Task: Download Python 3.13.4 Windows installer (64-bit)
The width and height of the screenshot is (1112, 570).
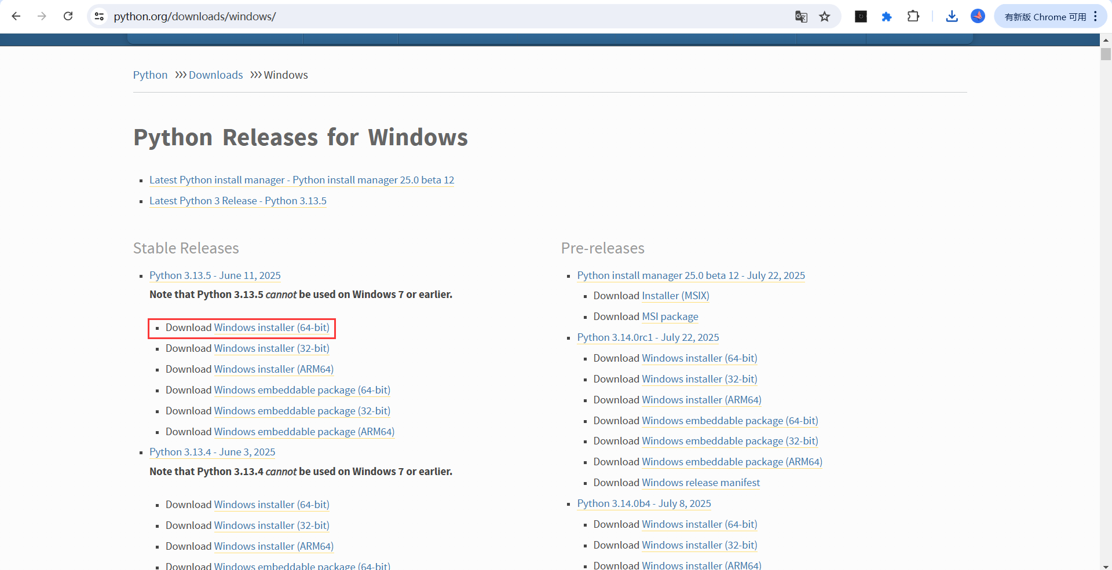Action: [x=272, y=505]
